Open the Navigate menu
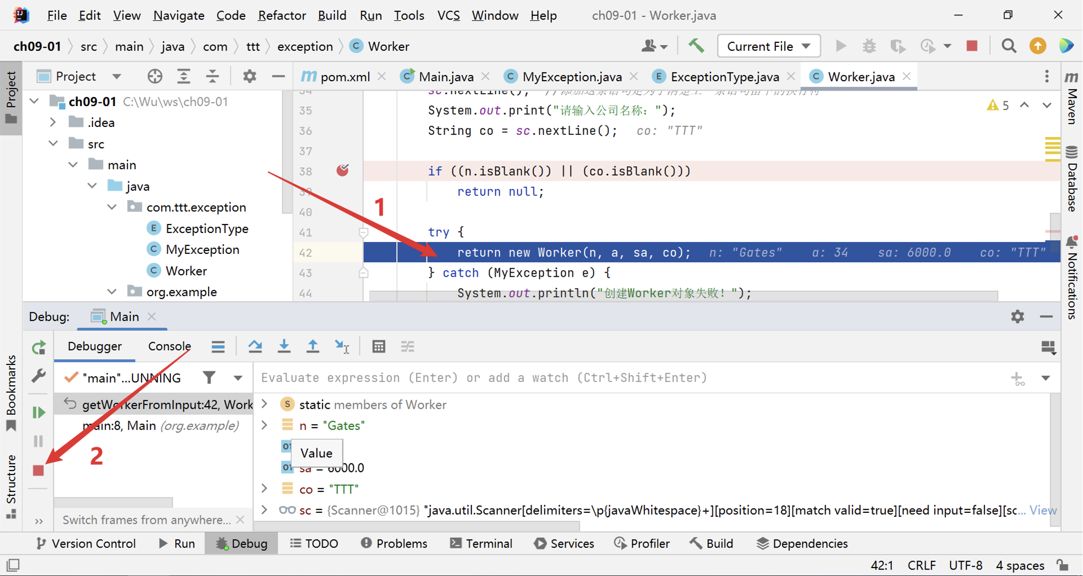The height and width of the screenshot is (576, 1083). [x=178, y=15]
